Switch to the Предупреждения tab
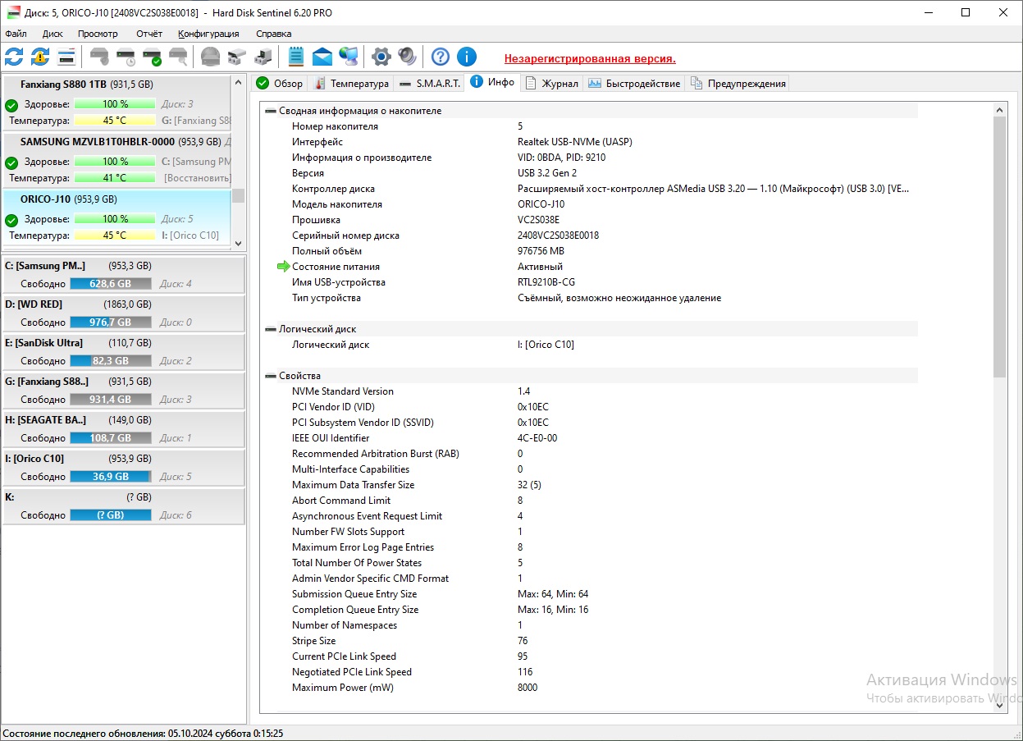The width and height of the screenshot is (1023, 741). pos(738,84)
